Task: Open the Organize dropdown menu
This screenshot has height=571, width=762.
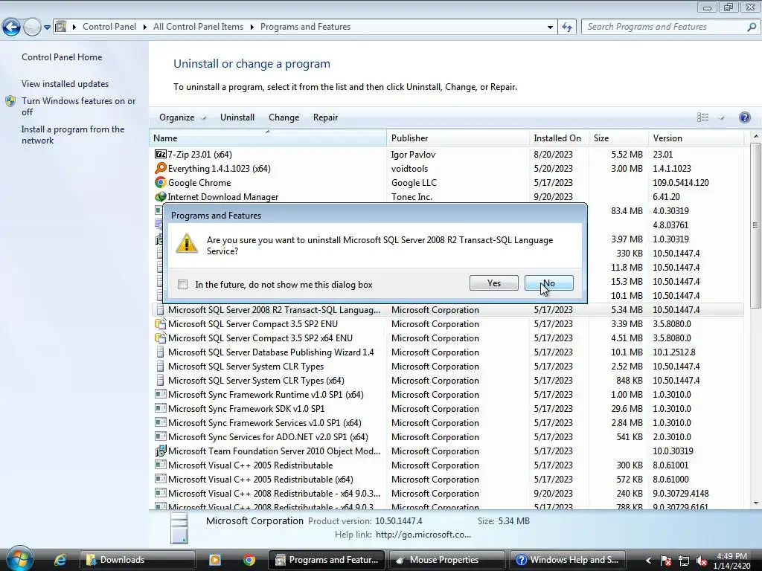Action: pyautogui.click(x=182, y=117)
